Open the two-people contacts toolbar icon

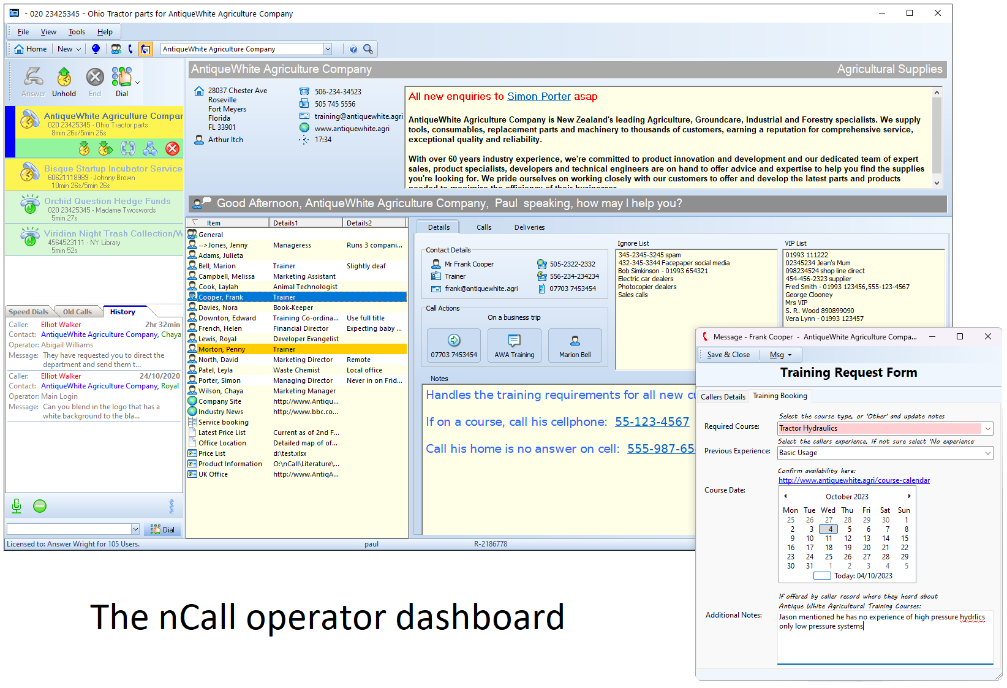(x=116, y=49)
